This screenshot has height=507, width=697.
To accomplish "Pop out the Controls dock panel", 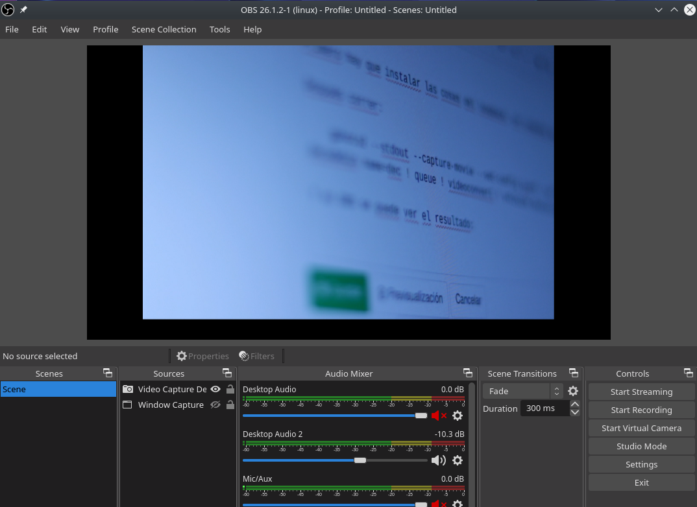I will (x=688, y=373).
